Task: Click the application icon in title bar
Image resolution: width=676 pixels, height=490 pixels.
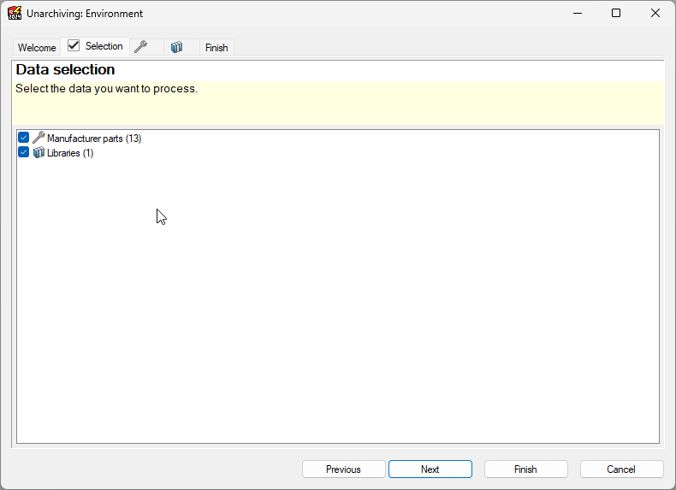Action: [x=15, y=13]
